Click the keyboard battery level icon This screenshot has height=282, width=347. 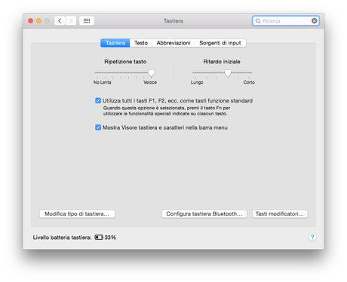99,238
